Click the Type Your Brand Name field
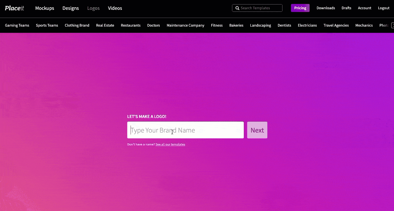This screenshot has width=394, height=211. point(186,130)
